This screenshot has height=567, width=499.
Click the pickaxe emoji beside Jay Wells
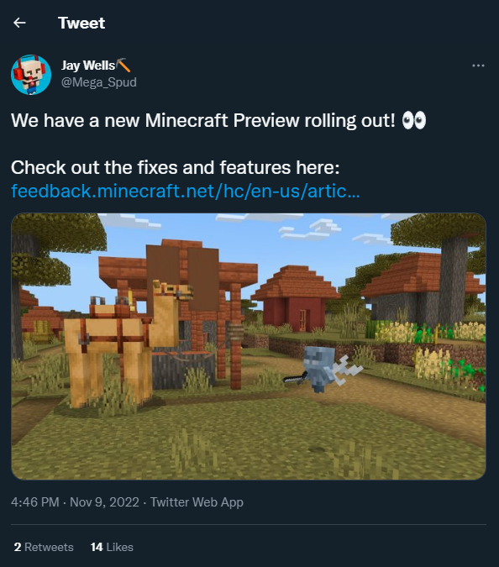(x=123, y=65)
